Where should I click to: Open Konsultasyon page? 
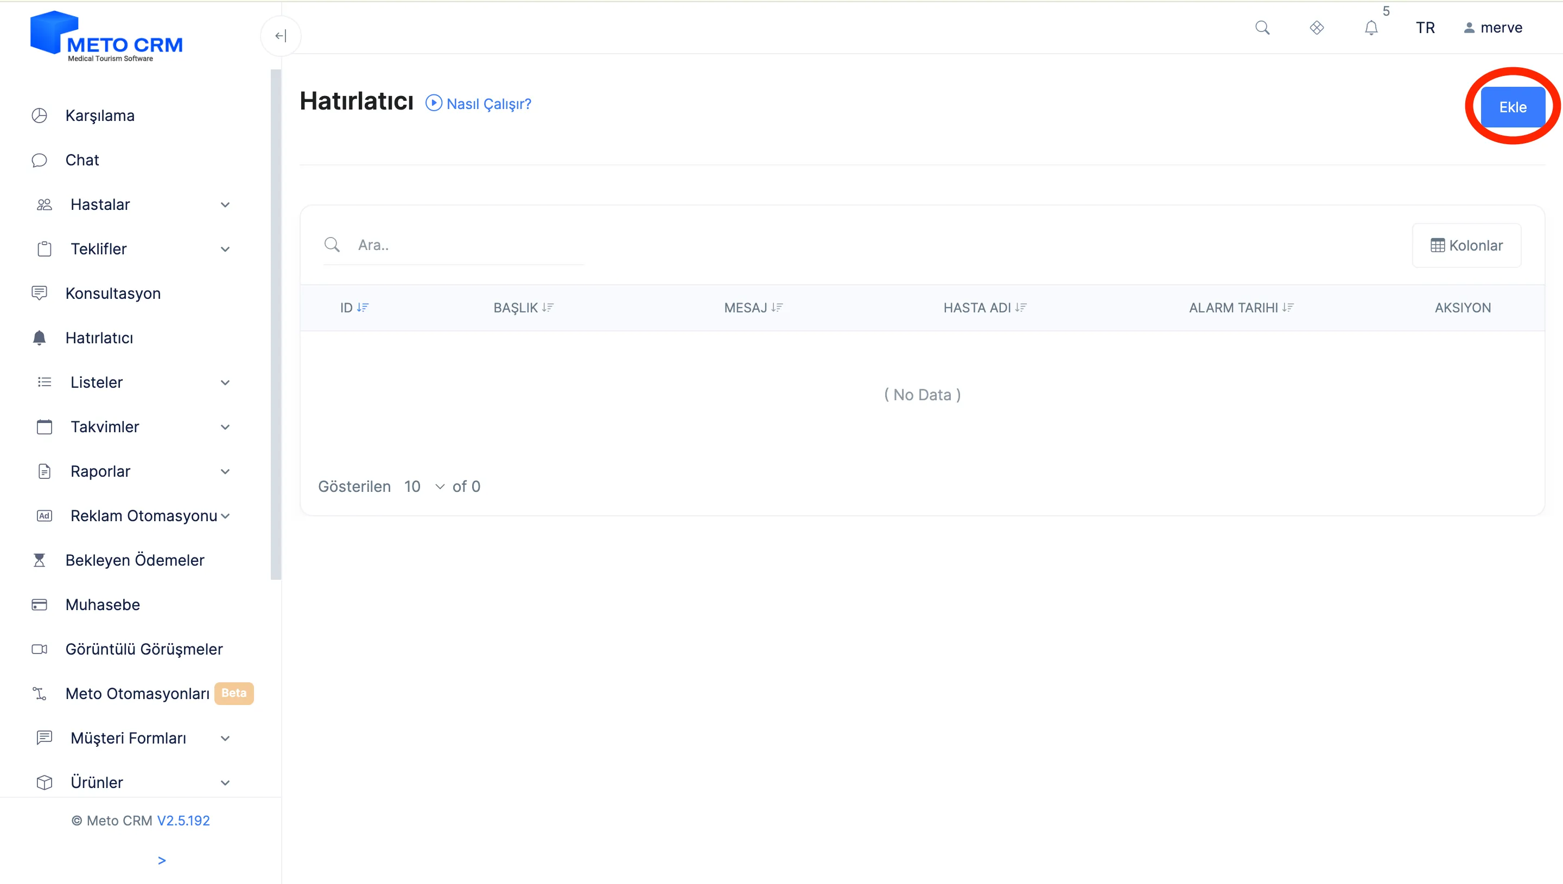click(113, 293)
